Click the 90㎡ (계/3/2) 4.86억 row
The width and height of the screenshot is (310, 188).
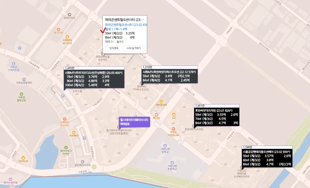pyautogui.click(x=88, y=81)
